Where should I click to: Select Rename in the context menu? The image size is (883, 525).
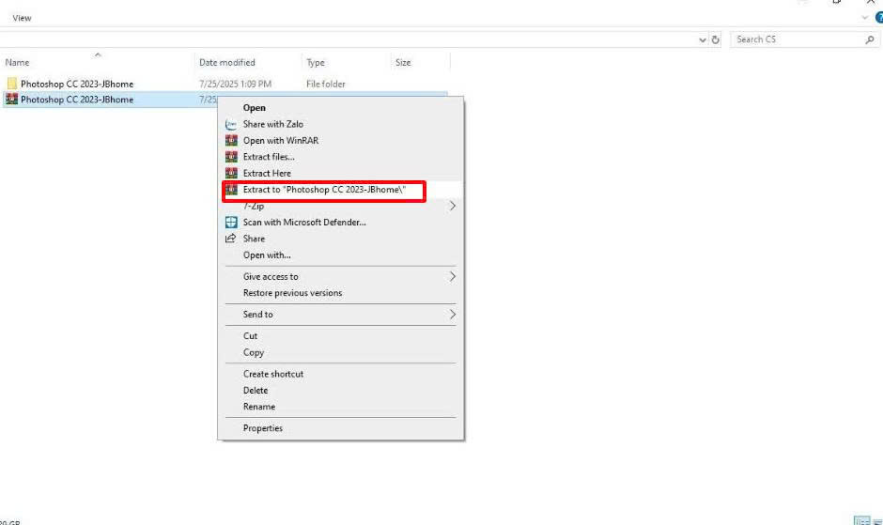[259, 406]
